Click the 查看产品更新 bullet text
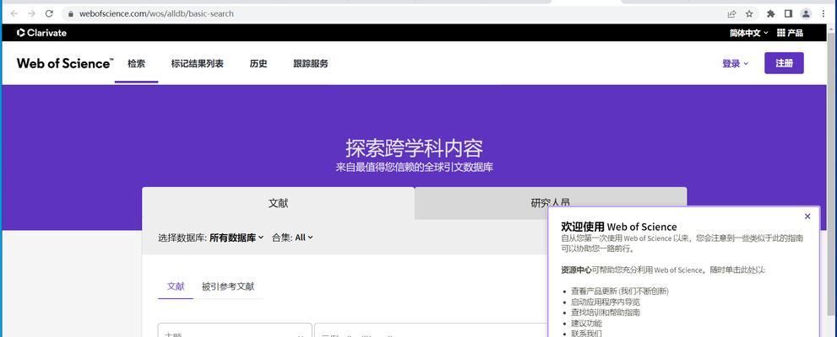This screenshot has height=337, width=837. pos(619,292)
